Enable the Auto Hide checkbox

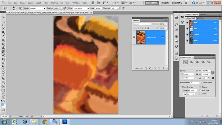point(200,90)
